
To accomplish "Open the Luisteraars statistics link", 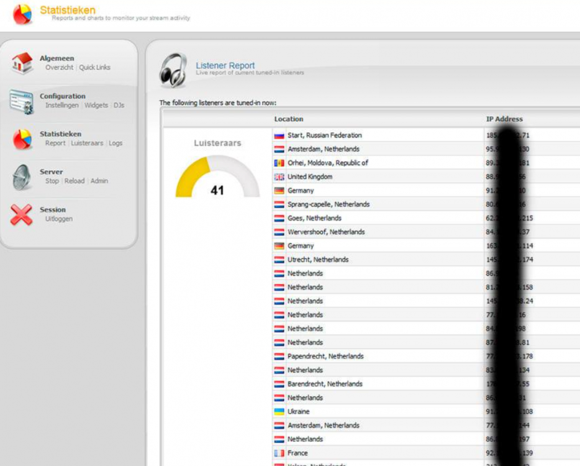I will (87, 144).
